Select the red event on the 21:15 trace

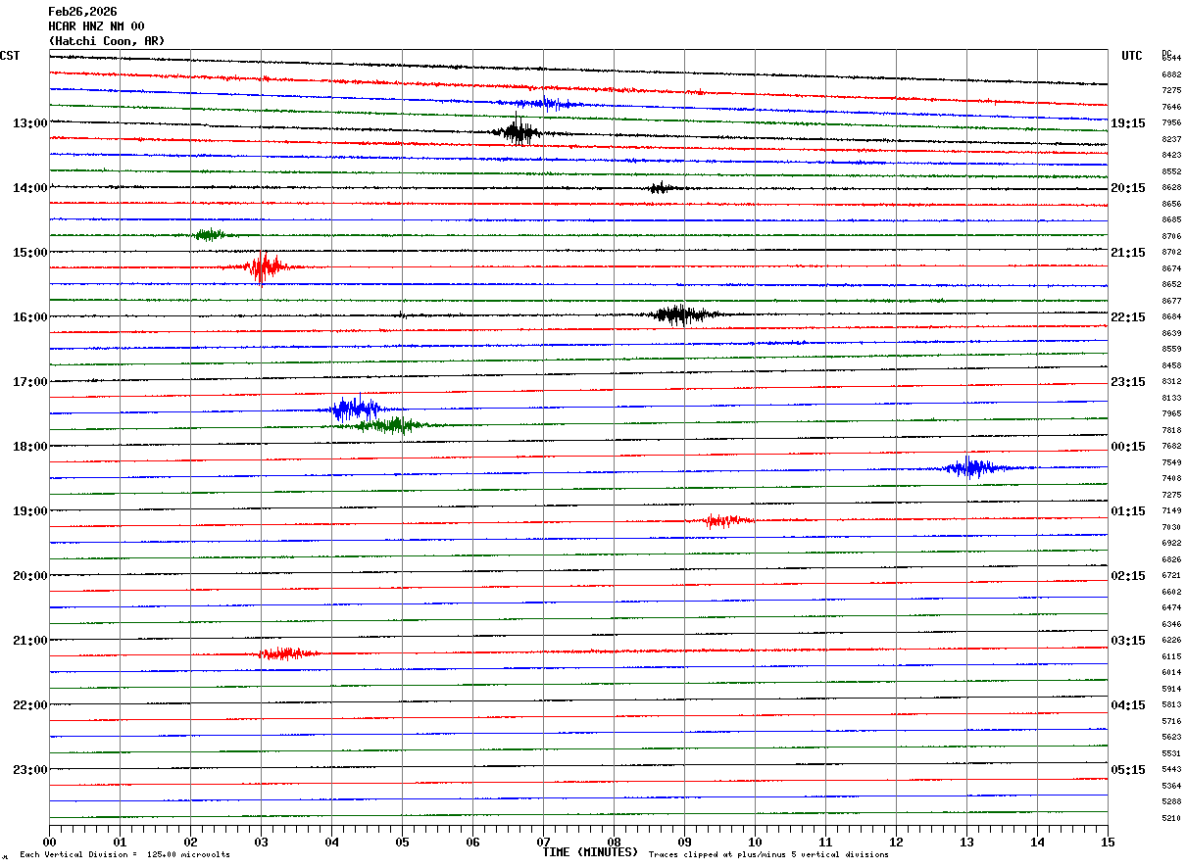coord(287,653)
